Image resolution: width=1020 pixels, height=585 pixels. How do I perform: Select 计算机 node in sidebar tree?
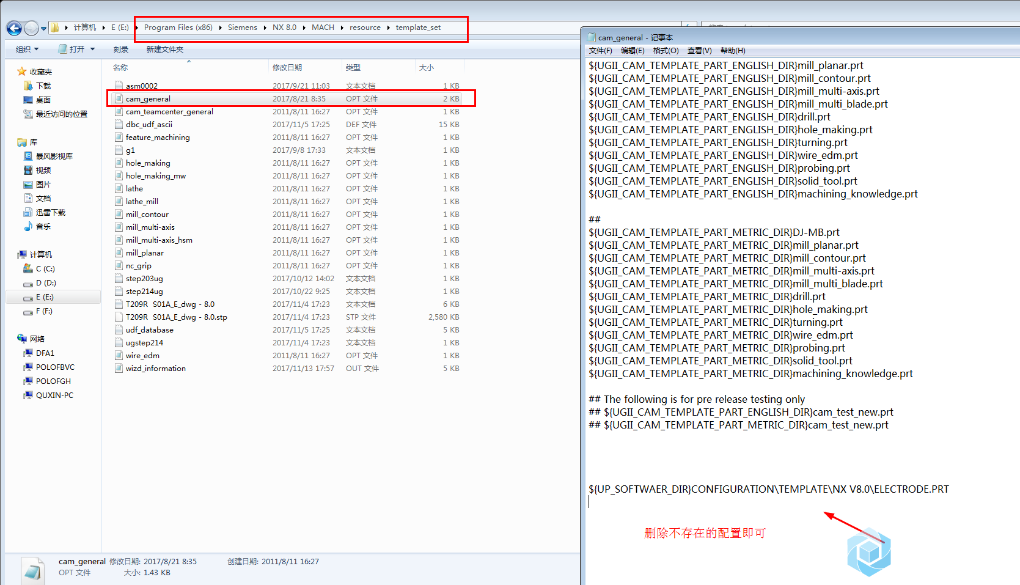coord(40,254)
